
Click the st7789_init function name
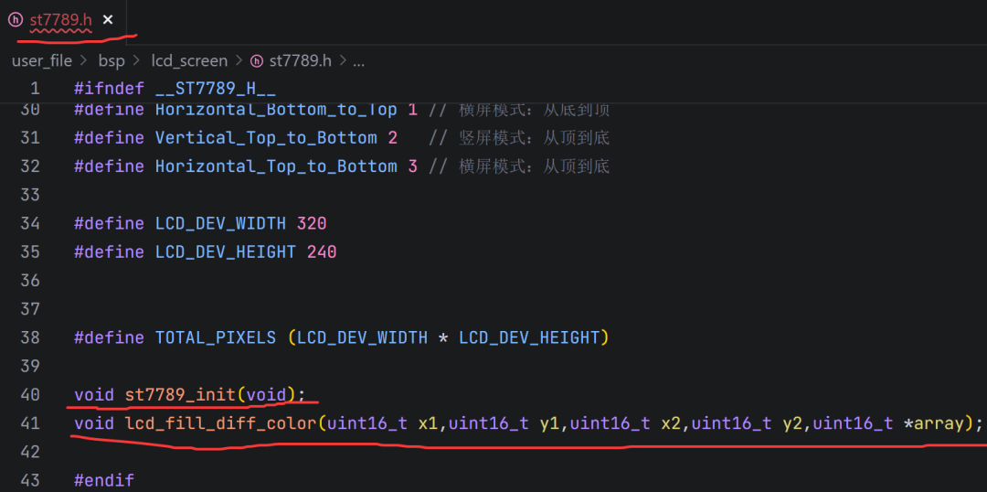tap(180, 395)
